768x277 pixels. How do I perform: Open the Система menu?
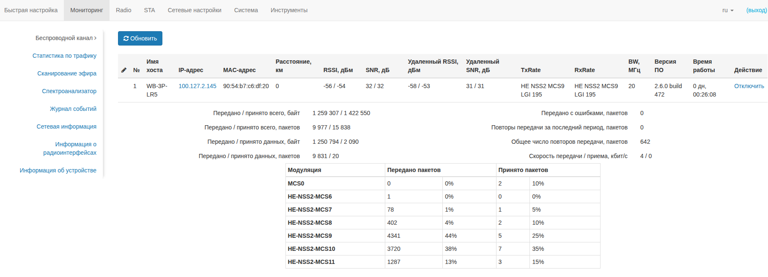pos(246,10)
